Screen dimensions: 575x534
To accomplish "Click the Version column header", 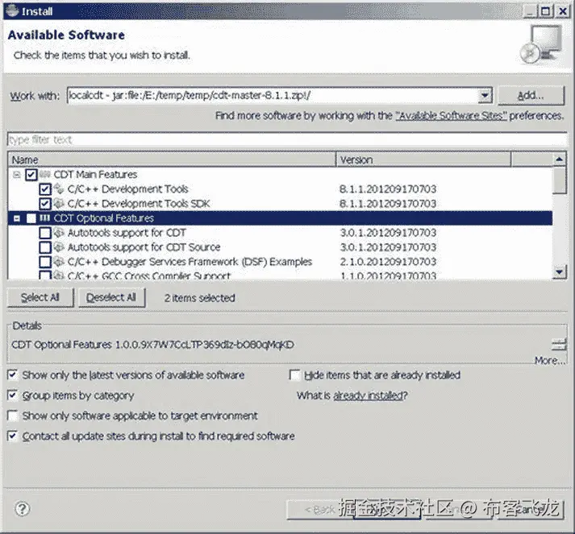I will [423, 159].
